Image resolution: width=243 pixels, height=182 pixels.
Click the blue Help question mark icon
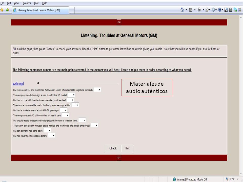(x=220, y=10)
